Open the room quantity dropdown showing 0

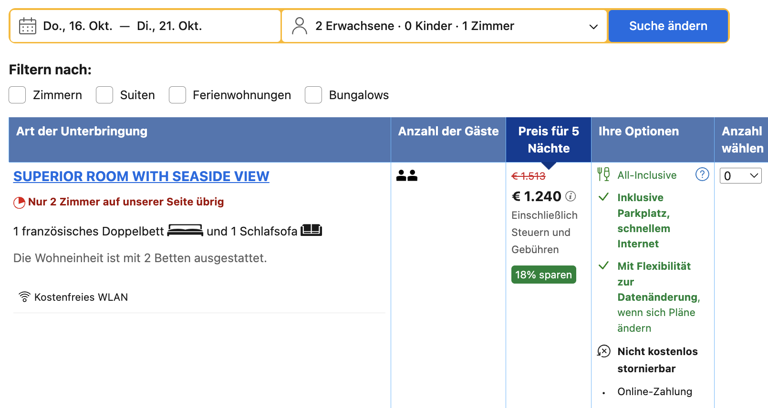coord(740,176)
